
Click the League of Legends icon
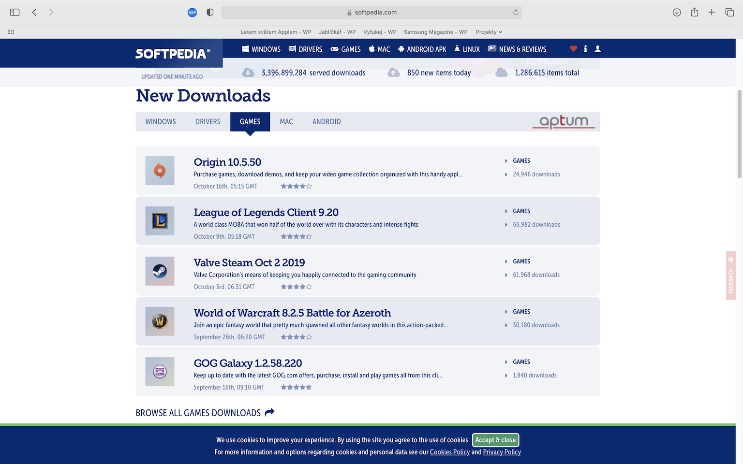[x=160, y=221]
